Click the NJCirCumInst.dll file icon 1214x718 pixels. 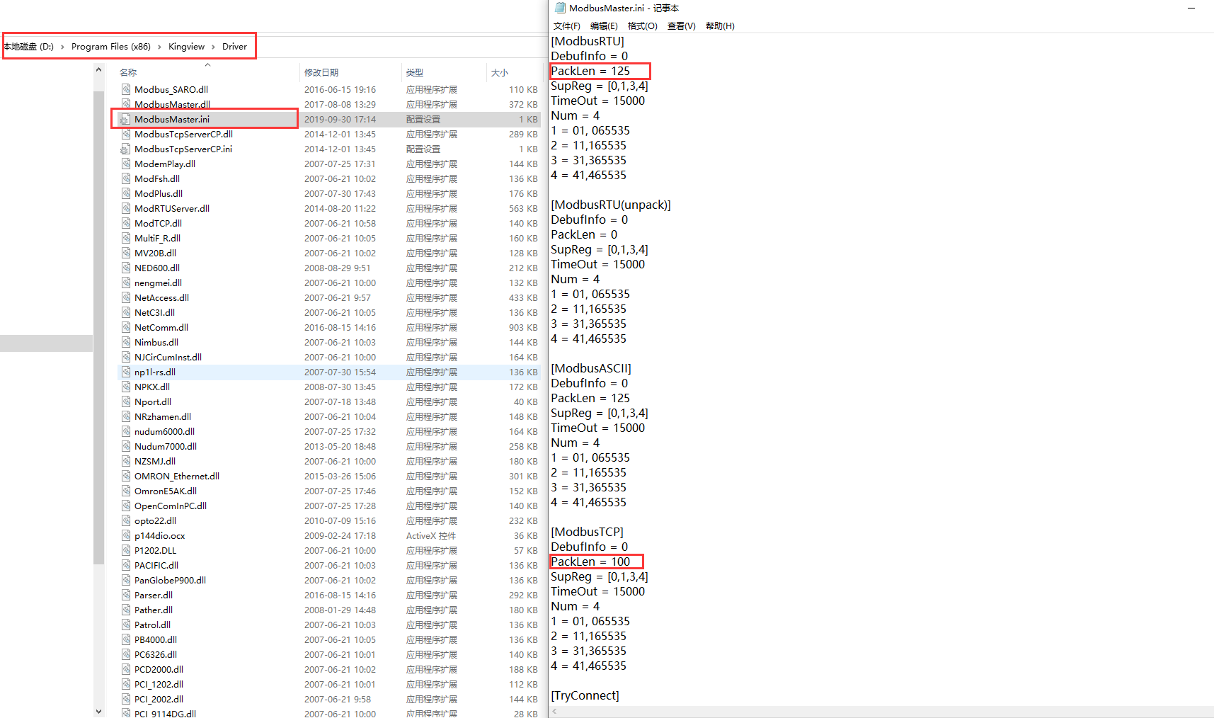coord(125,357)
